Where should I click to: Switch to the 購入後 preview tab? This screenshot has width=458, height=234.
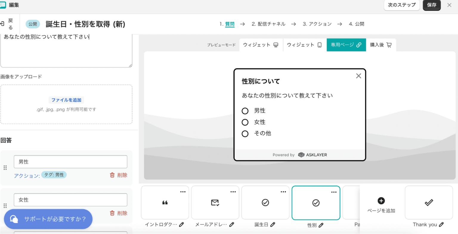tap(381, 45)
